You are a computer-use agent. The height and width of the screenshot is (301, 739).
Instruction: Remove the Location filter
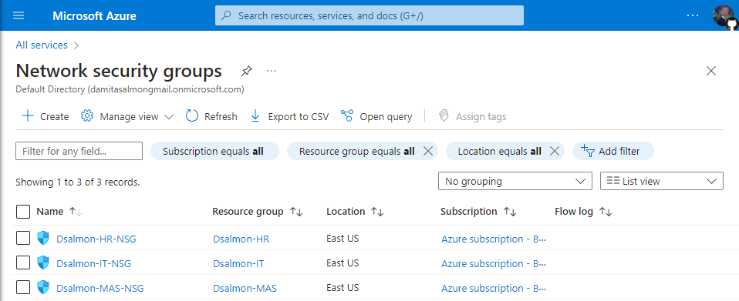555,151
